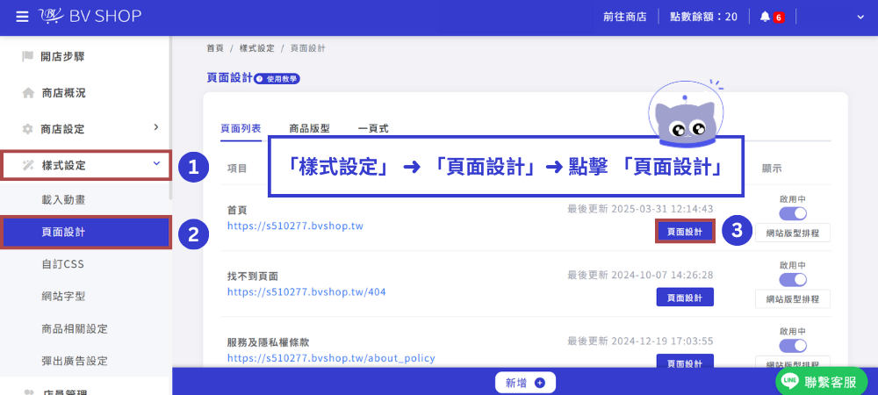Screen dimensions: 878x395
Task: Select 頁面設計 in the sidebar
Action: pos(86,233)
